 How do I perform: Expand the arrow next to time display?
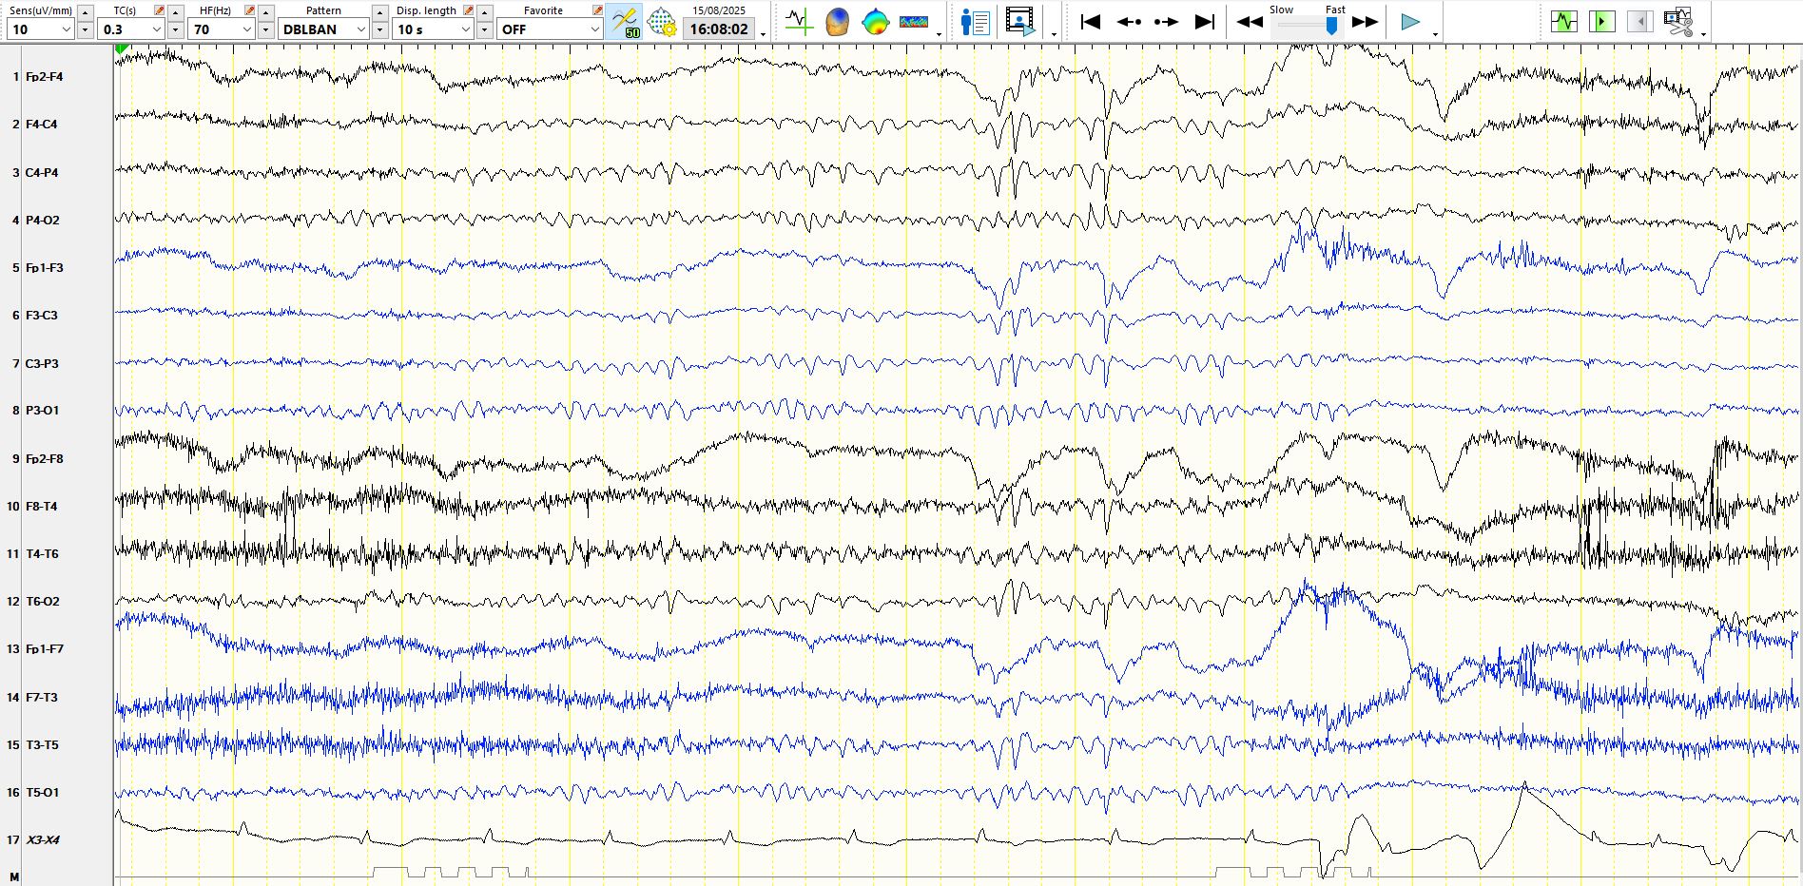click(763, 34)
